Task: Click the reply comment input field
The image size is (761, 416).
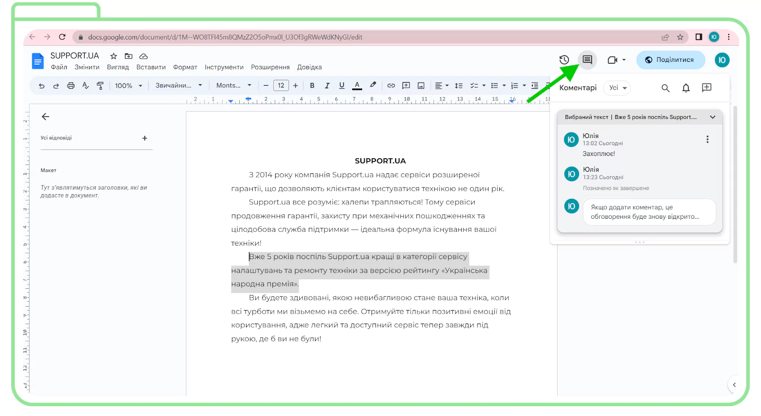Action: (x=649, y=212)
